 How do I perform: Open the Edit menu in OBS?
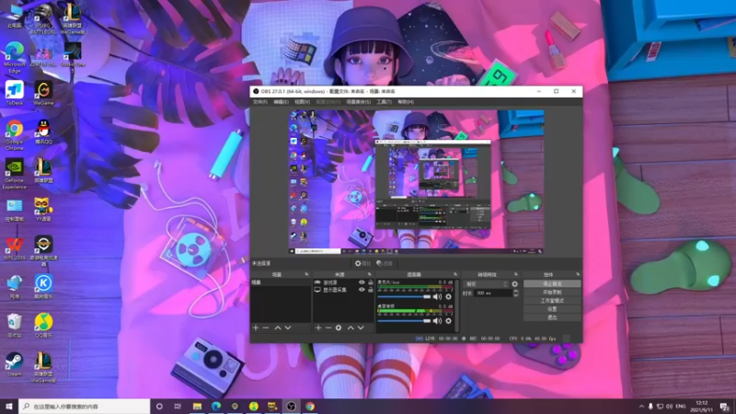pyautogui.click(x=281, y=102)
